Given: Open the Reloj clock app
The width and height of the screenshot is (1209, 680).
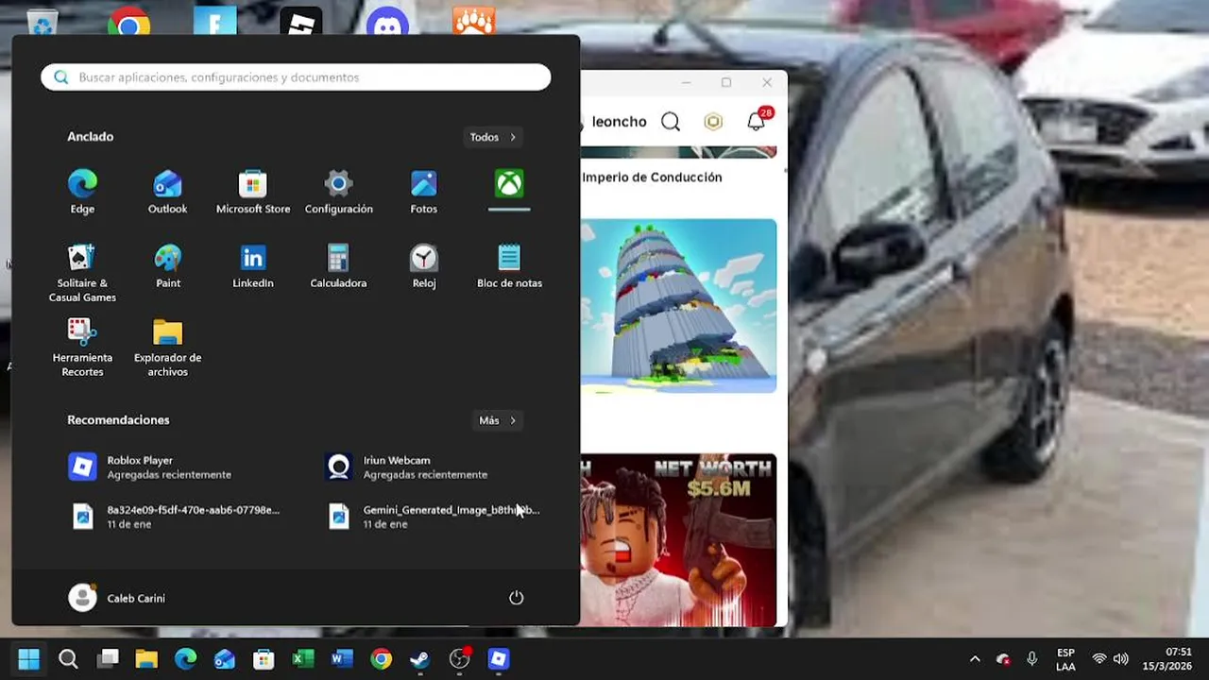Looking at the screenshot, I should 423,266.
